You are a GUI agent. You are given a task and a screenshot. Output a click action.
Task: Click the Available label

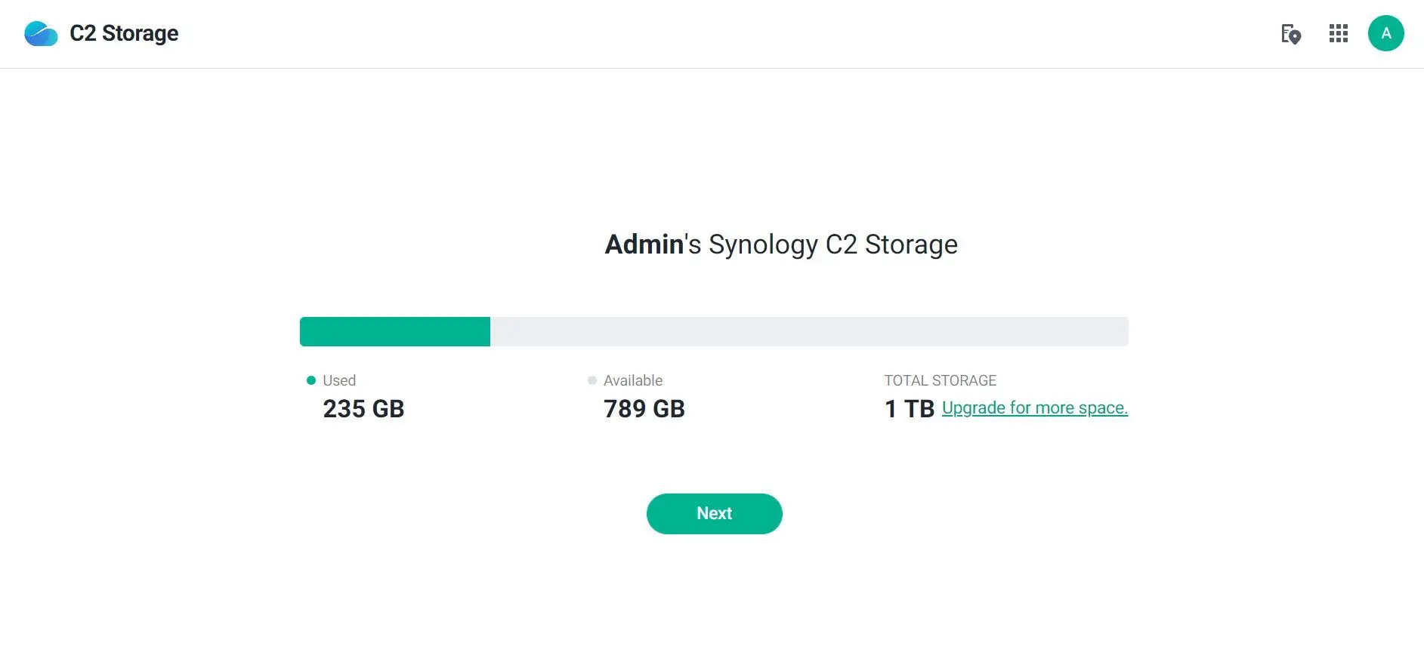point(633,380)
